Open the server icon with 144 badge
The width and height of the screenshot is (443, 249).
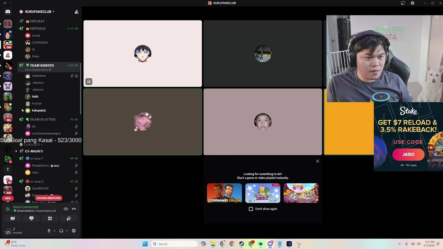[8, 45]
